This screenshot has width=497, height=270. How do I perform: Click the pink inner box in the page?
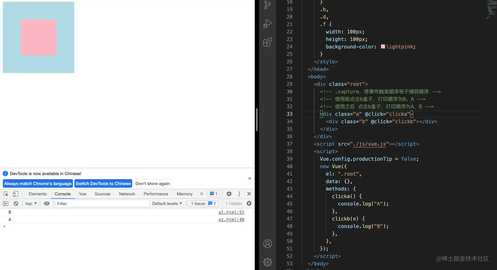click(39, 37)
